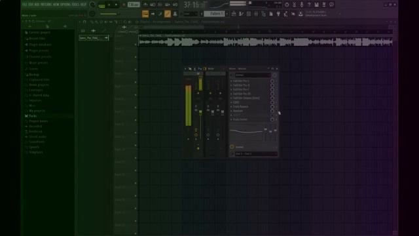Open the snap selector dropdown
The image size is (419, 236).
[x=191, y=14]
